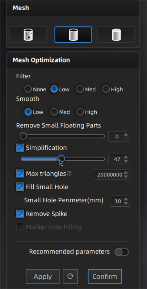147x289 pixels.
Task: Set Filter to Med
Action: click(80, 89)
